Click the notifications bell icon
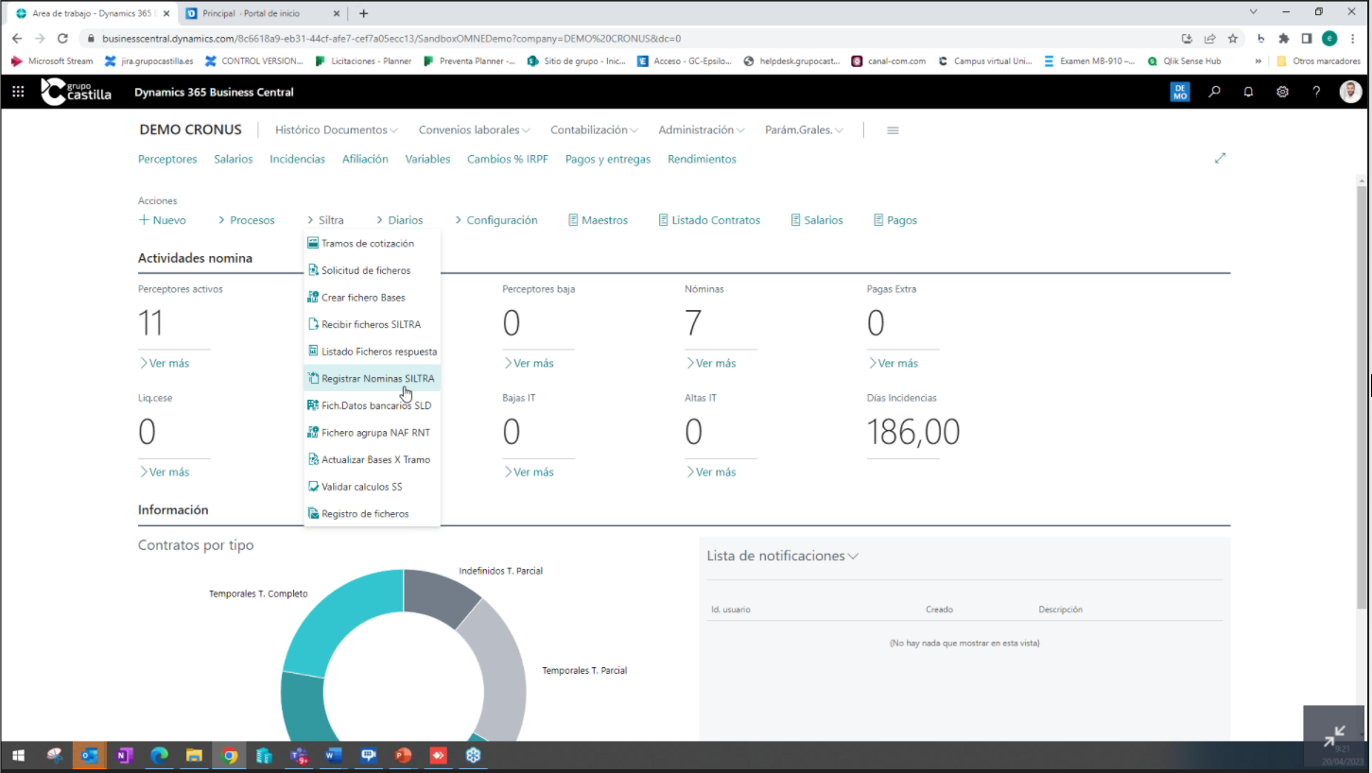 (1248, 92)
